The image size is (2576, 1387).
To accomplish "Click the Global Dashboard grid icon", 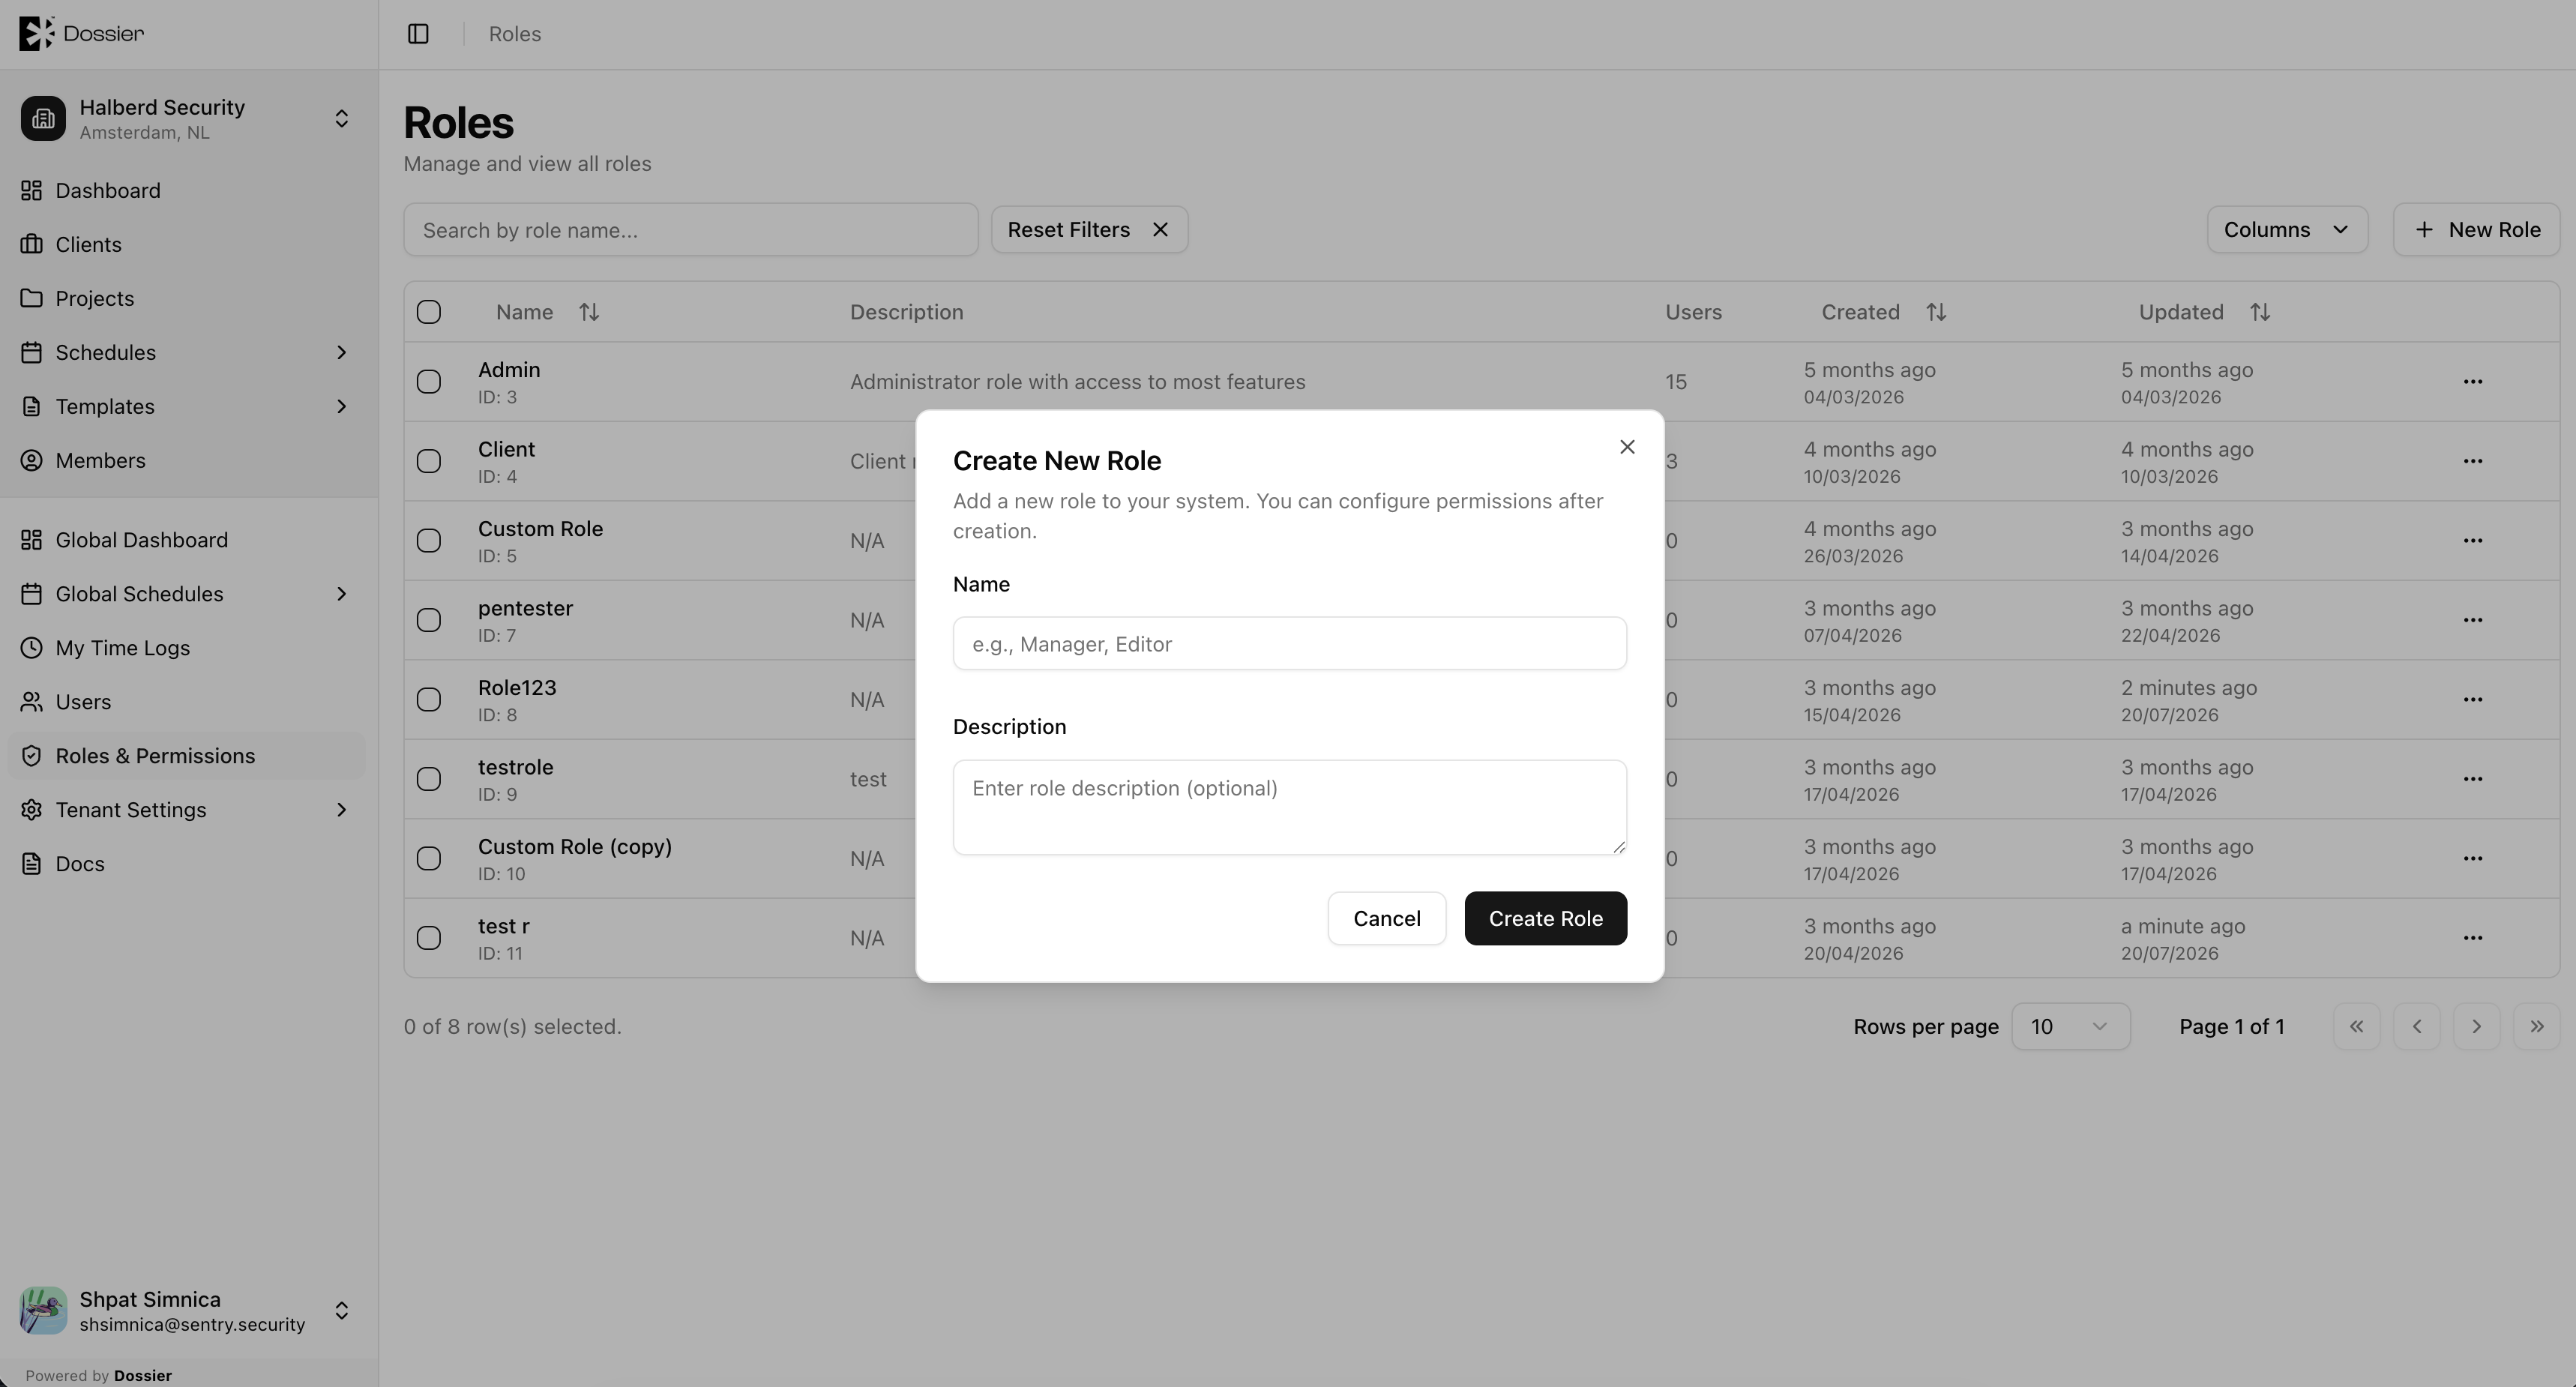I will click(32, 540).
